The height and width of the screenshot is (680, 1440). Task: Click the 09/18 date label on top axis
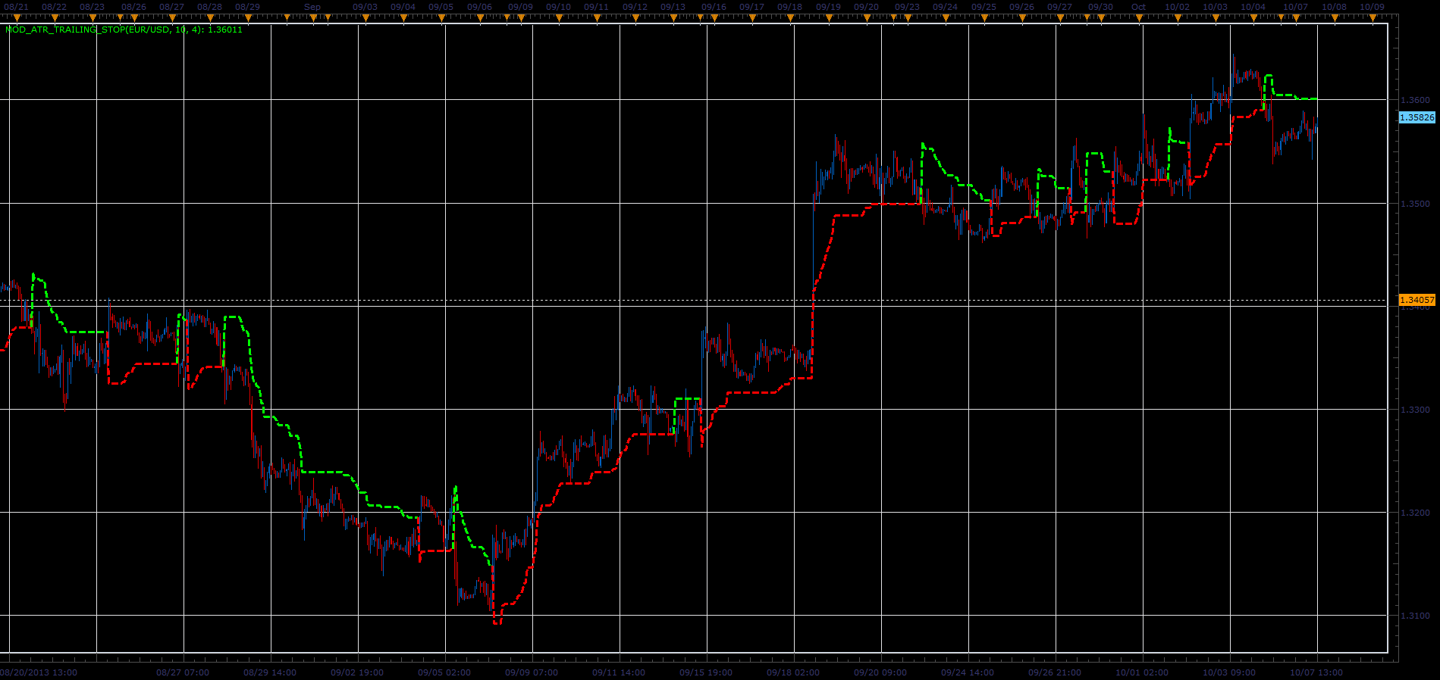click(790, 7)
